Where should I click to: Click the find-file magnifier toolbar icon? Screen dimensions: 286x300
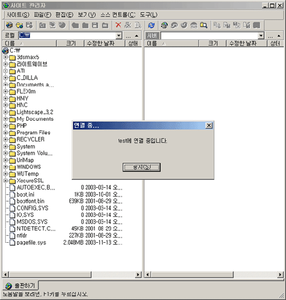(204, 25)
